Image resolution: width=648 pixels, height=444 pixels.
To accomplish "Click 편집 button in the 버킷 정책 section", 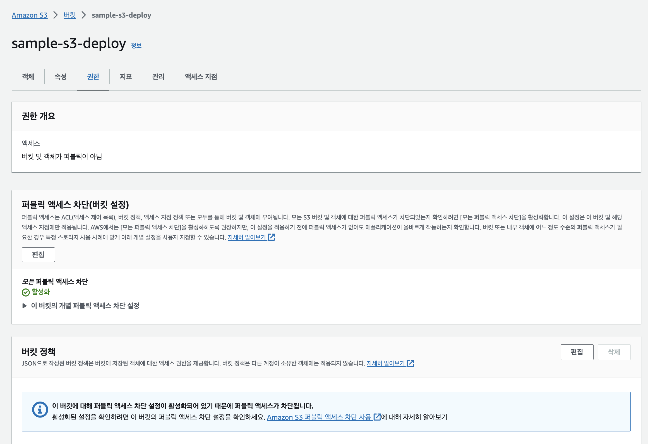I will pyautogui.click(x=577, y=352).
